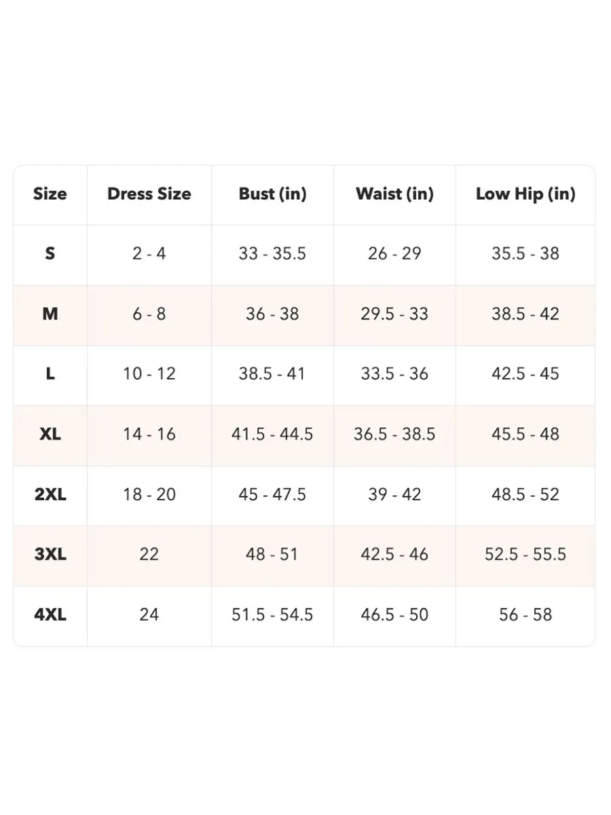Click the 4XL size row label
611x815 pixels.
[x=50, y=615]
